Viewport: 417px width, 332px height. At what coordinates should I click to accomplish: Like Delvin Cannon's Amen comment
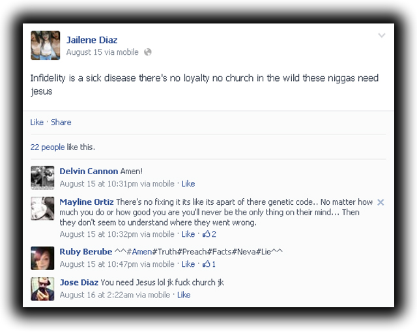tap(188, 184)
